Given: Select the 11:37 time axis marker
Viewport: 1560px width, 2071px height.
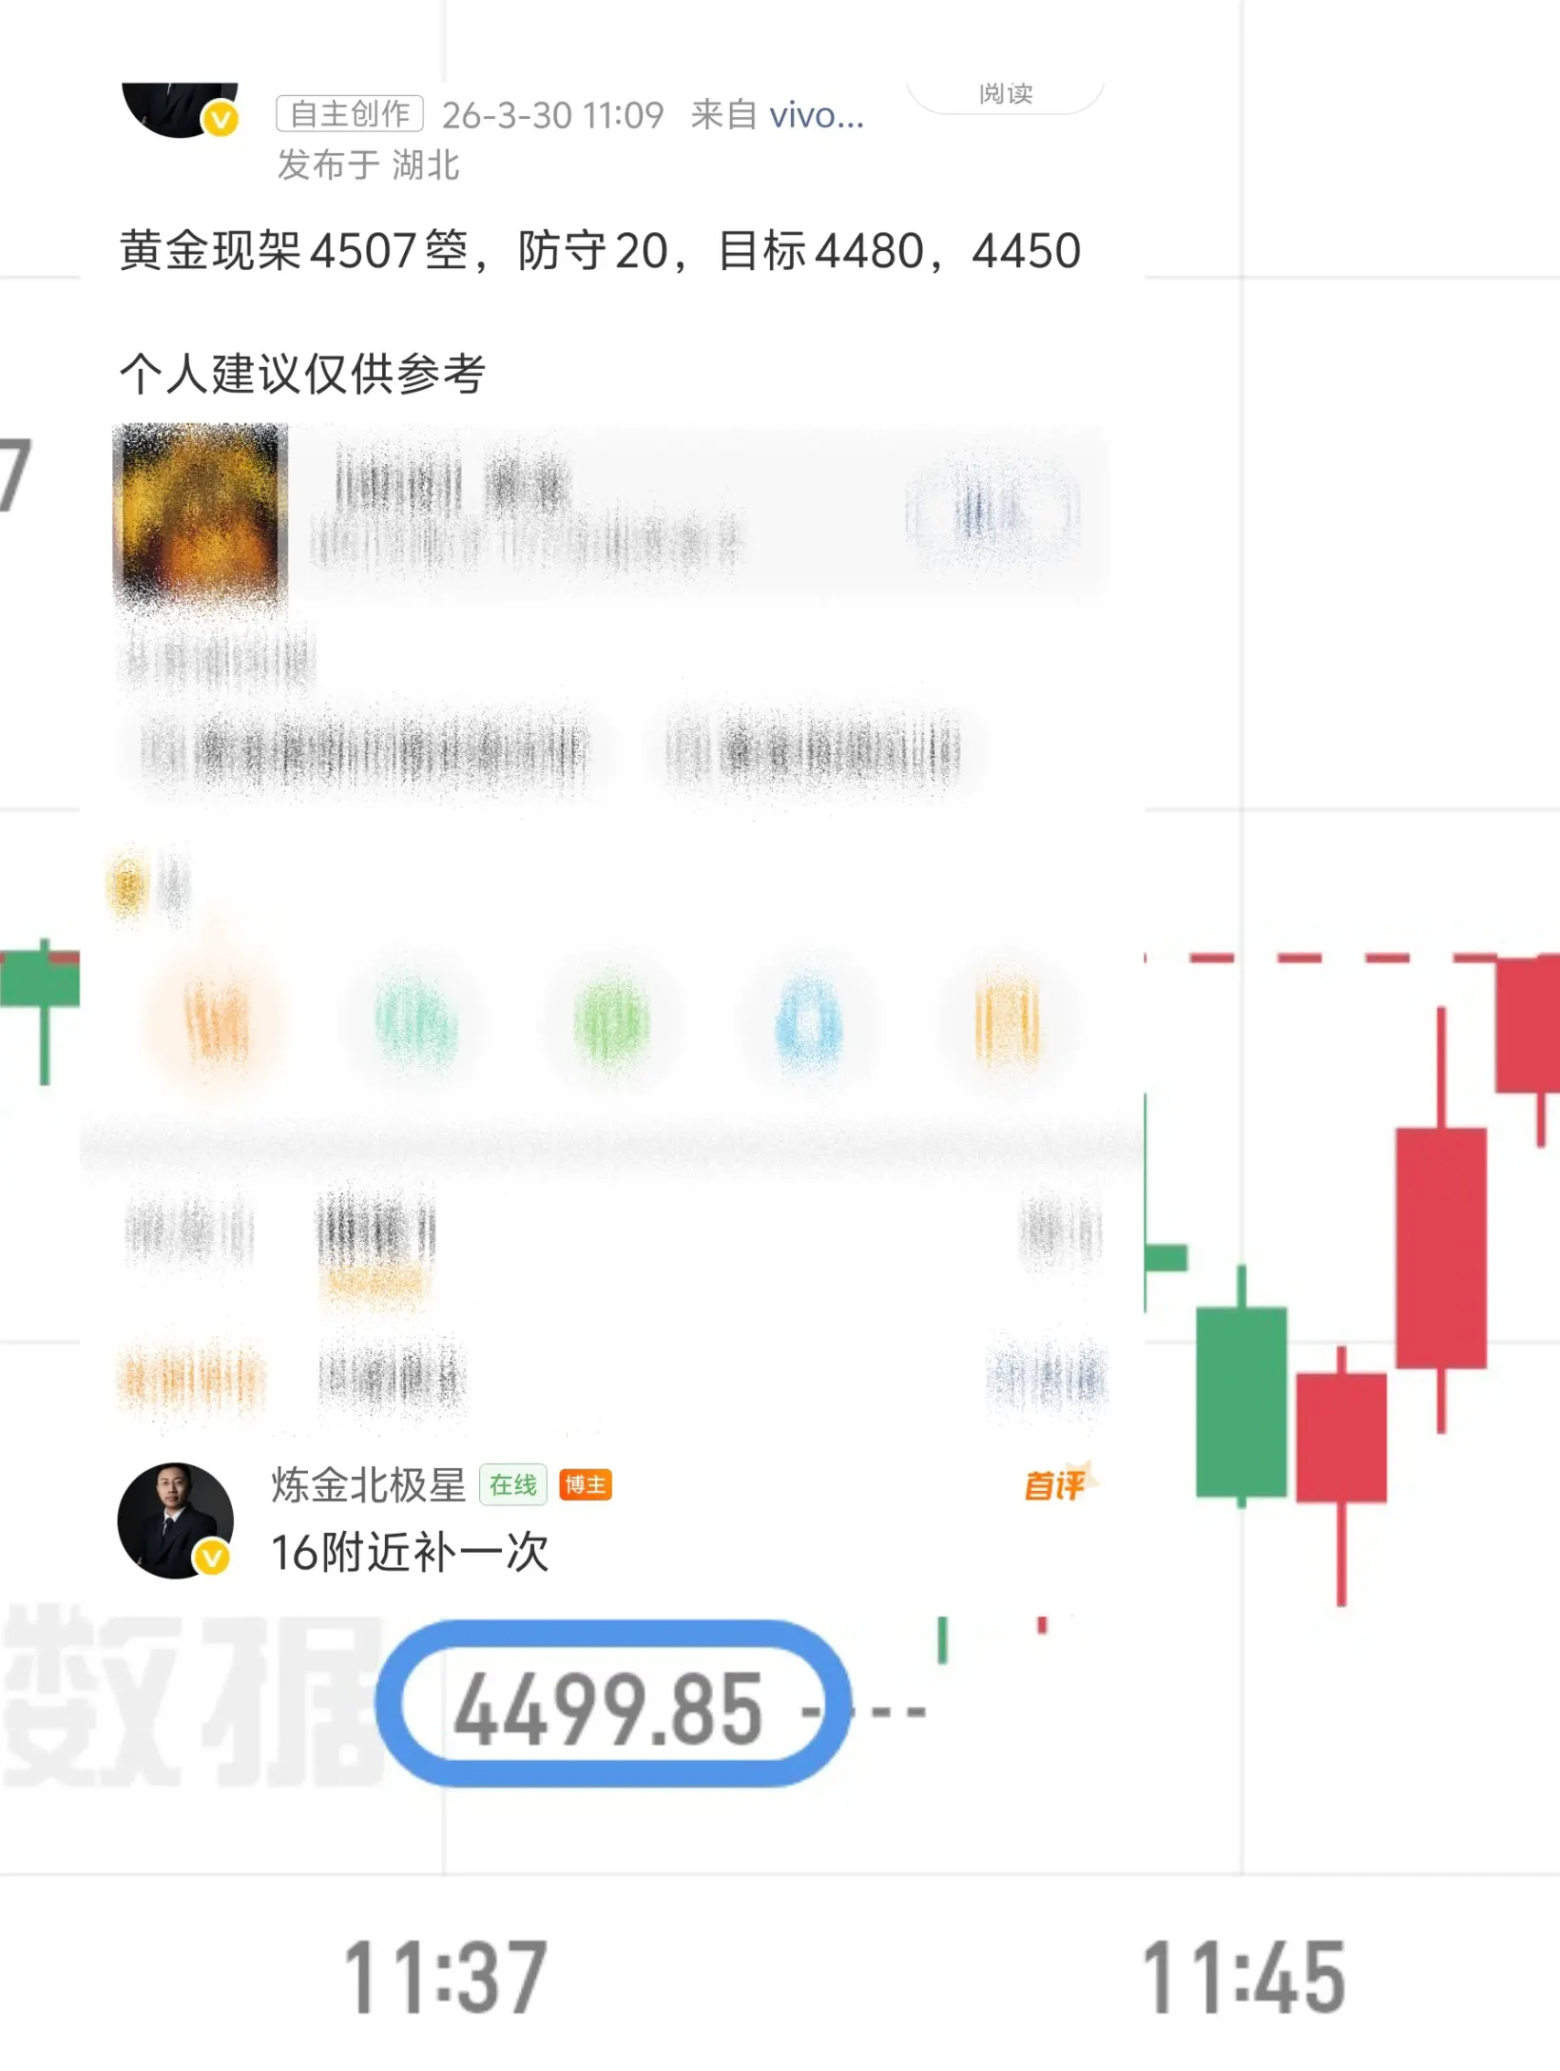Looking at the screenshot, I should (x=445, y=1978).
